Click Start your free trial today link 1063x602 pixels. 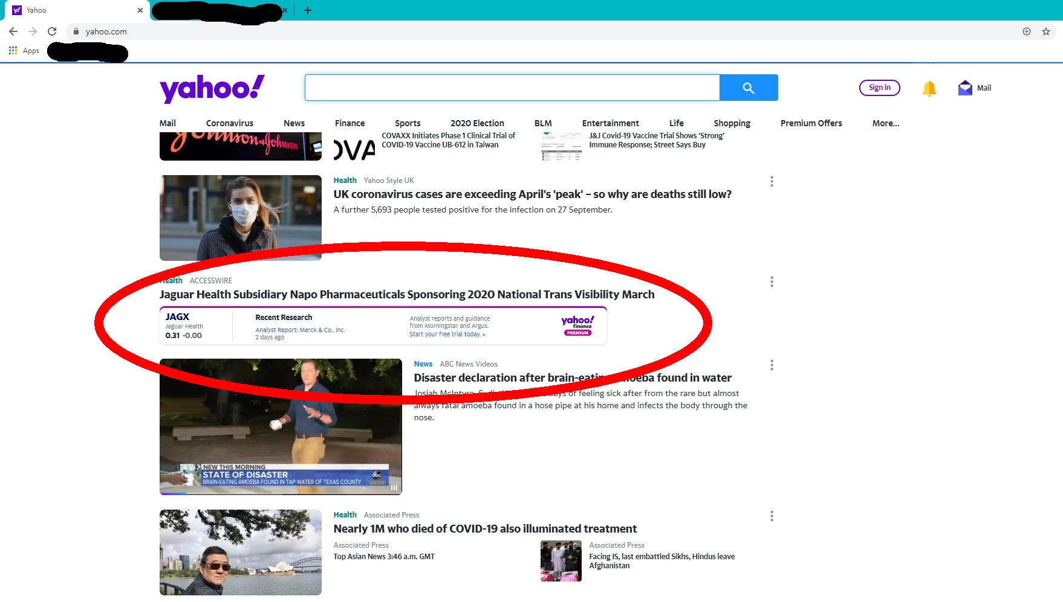(x=447, y=335)
